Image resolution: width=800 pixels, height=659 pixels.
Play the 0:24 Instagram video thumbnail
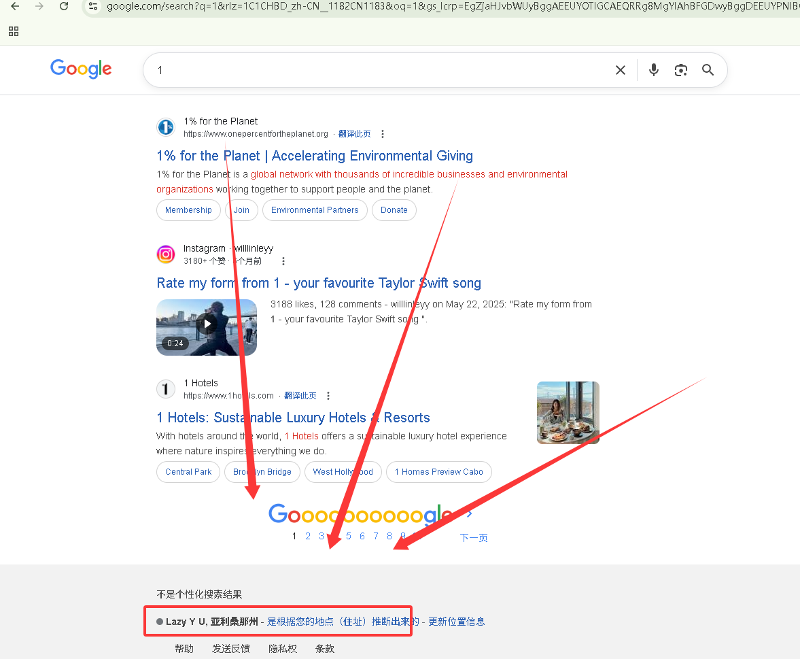click(207, 327)
